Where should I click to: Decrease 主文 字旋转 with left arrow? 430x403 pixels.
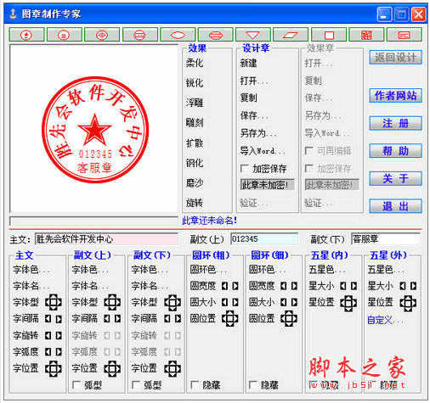coord(48,336)
